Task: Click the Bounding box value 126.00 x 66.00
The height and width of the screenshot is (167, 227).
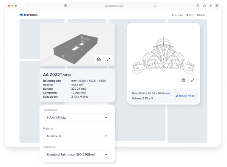Action: click(88, 81)
